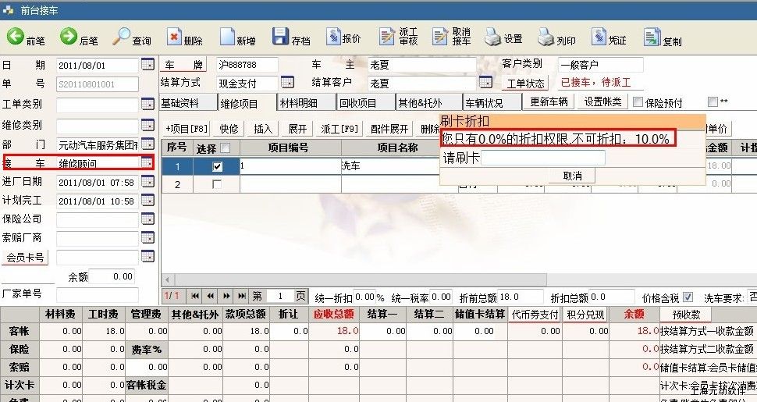Toggle the 价格含税 checkbox
Screen dimensions: 757x402
tap(688, 297)
